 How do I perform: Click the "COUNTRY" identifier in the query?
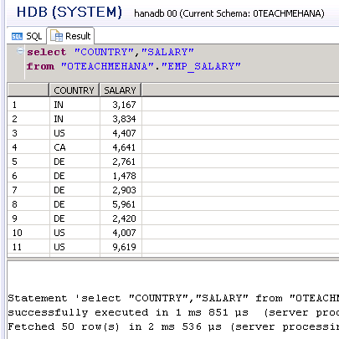point(105,52)
